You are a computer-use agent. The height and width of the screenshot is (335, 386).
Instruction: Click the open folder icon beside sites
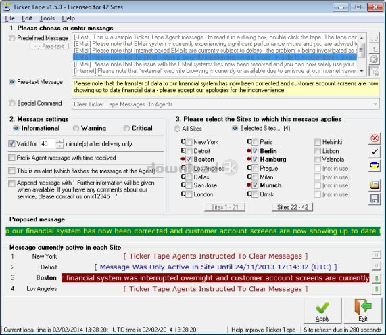[375, 185]
